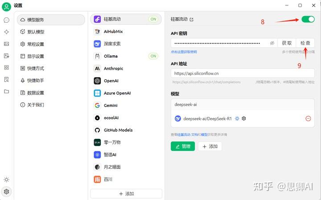
Task: Select Gemini provider
Action: click(x=126, y=105)
